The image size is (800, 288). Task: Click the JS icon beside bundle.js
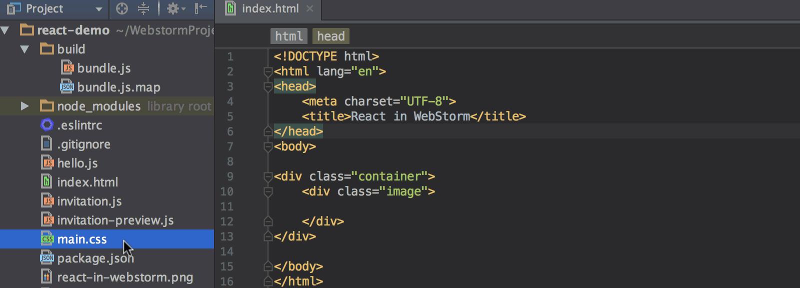67,67
